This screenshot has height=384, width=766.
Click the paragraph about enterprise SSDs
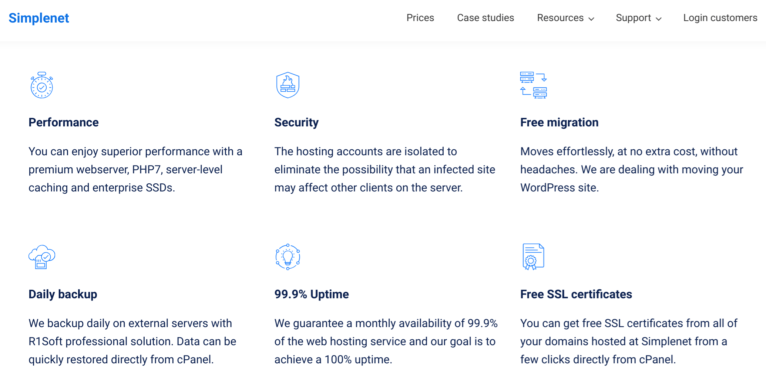135,170
